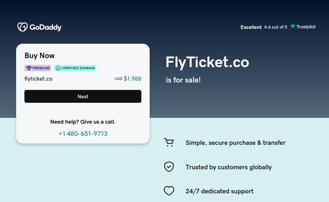The width and height of the screenshot is (329, 202).
Task: Click the $1,988 price text
Action: pos(132,79)
